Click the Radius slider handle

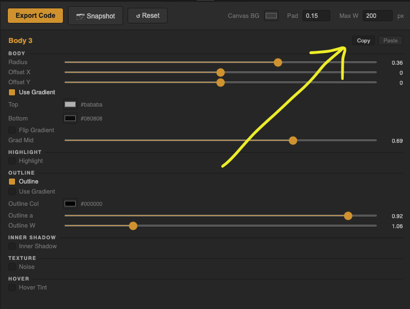point(278,62)
